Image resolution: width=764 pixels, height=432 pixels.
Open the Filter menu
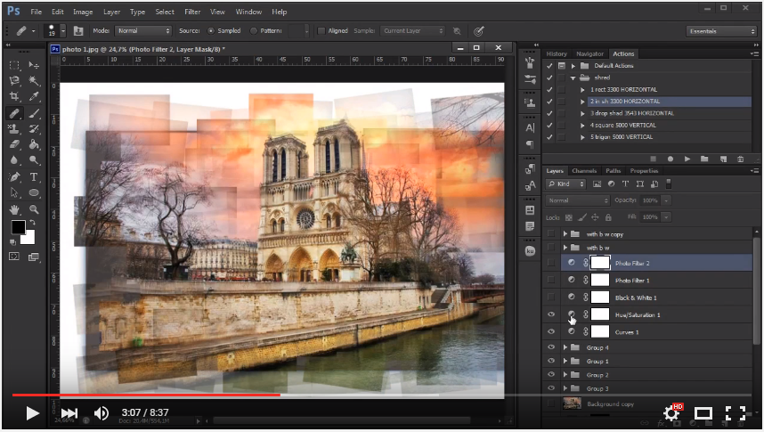192,12
